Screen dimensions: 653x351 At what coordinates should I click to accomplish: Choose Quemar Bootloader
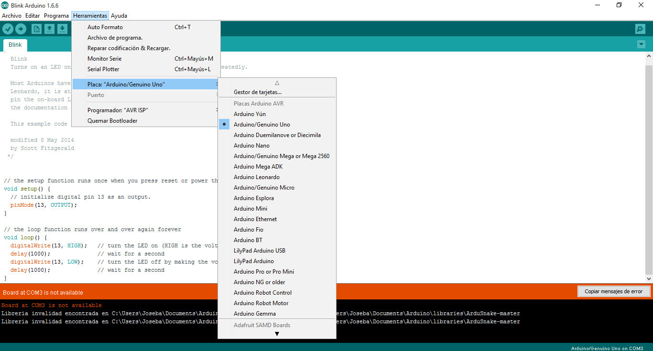tap(146, 121)
